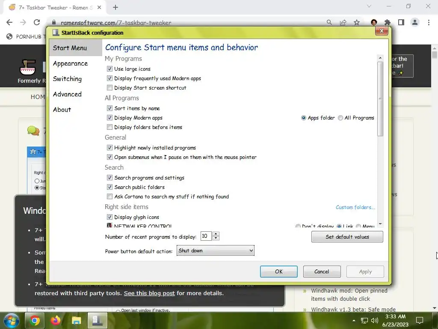Open File Explorer taskbar icon
Viewport: 438px width, 329px height.
point(76,320)
